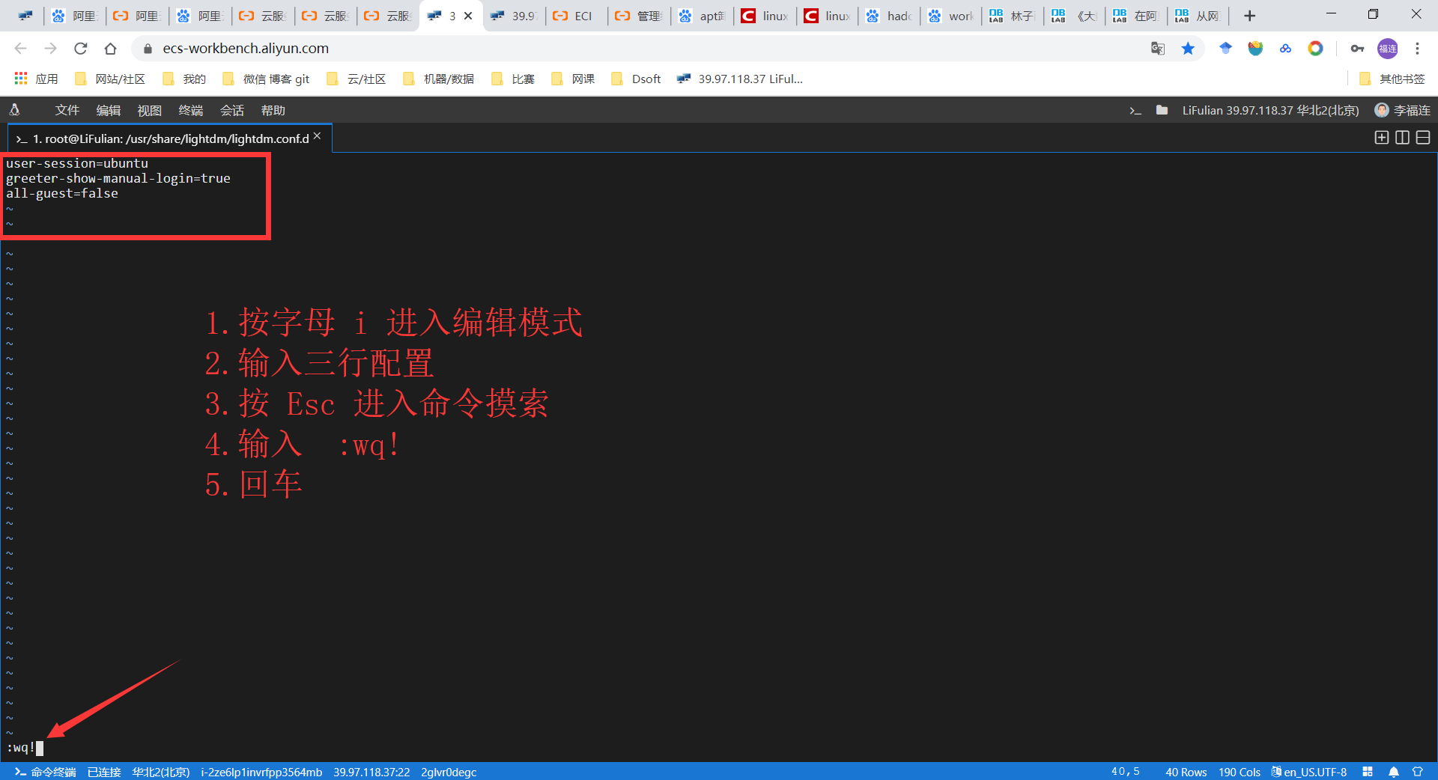Image resolution: width=1438 pixels, height=780 pixels.
Task: Open the file manager folder icon in the workbench header
Action: [1162, 110]
